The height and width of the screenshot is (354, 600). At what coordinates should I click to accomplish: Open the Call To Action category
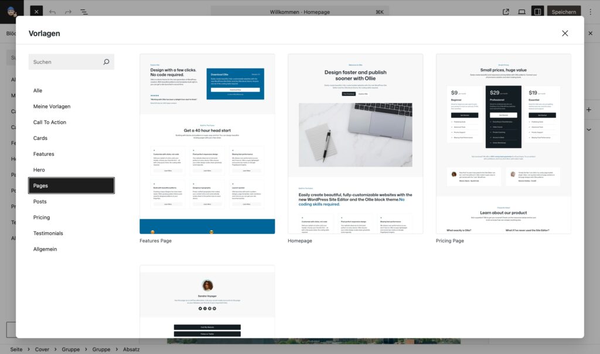tap(71, 122)
